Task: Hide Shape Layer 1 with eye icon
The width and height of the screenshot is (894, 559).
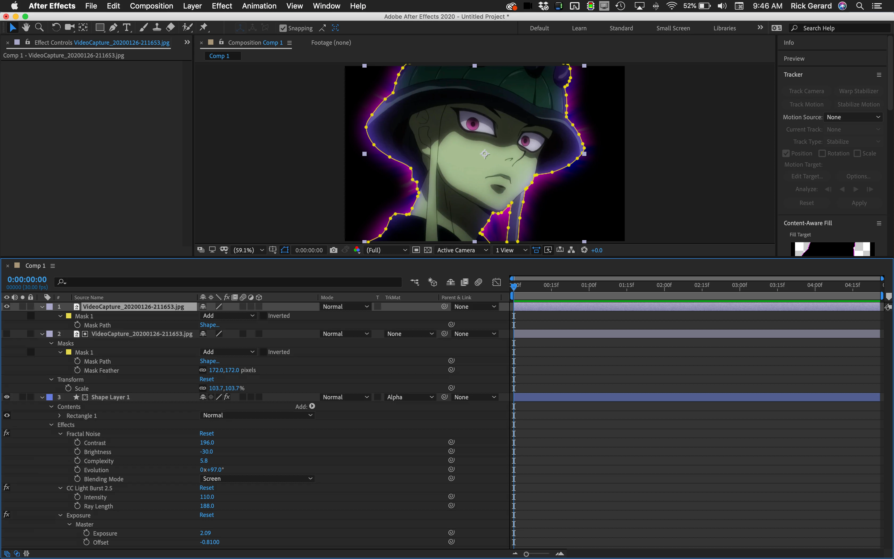Action: [x=7, y=397]
